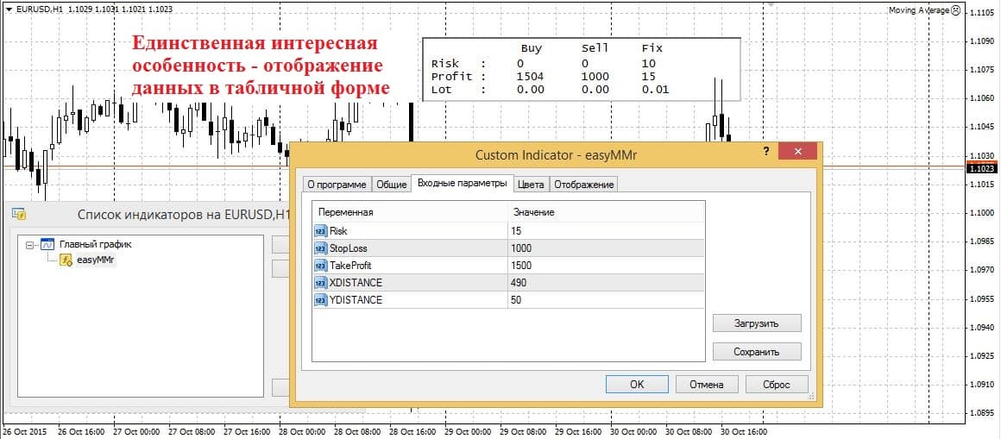Screen dimensions: 1001x439
Task: Click the Moving Average expert smiley icon
Action: click(x=955, y=10)
